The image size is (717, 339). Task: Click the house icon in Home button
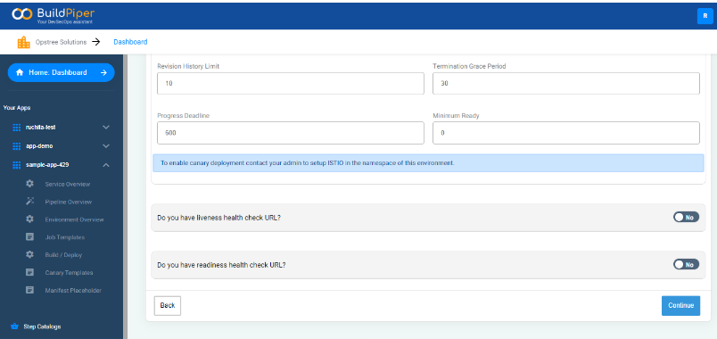pyautogui.click(x=20, y=72)
